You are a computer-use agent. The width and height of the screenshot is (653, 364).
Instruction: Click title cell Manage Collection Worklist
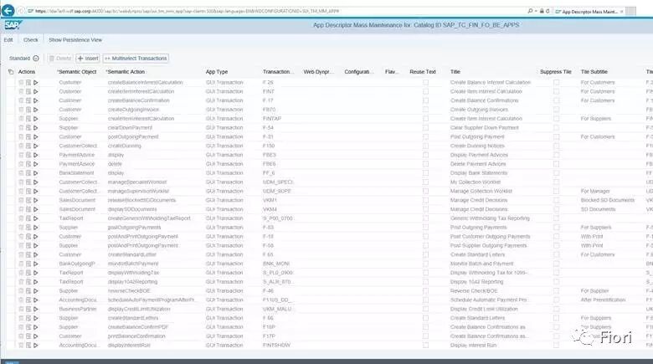[x=481, y=191]
